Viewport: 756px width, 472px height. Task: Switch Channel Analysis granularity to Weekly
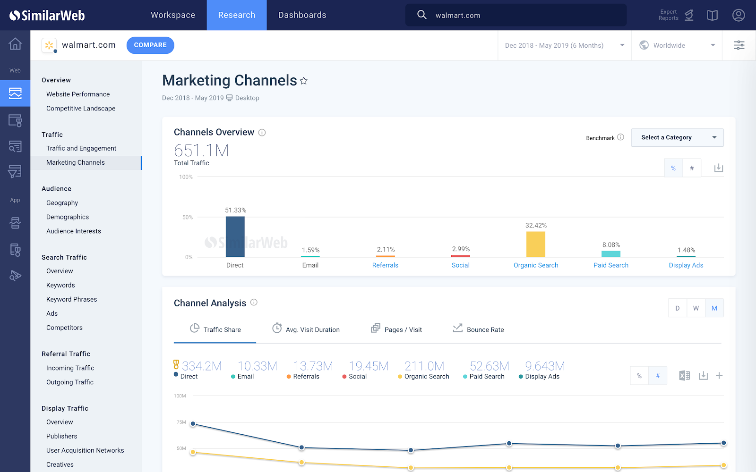coord(696,308)
